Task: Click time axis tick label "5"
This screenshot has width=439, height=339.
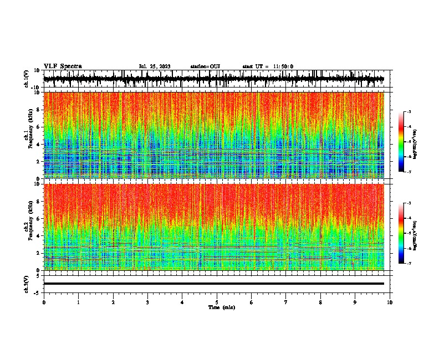Action: coord(217,302)
